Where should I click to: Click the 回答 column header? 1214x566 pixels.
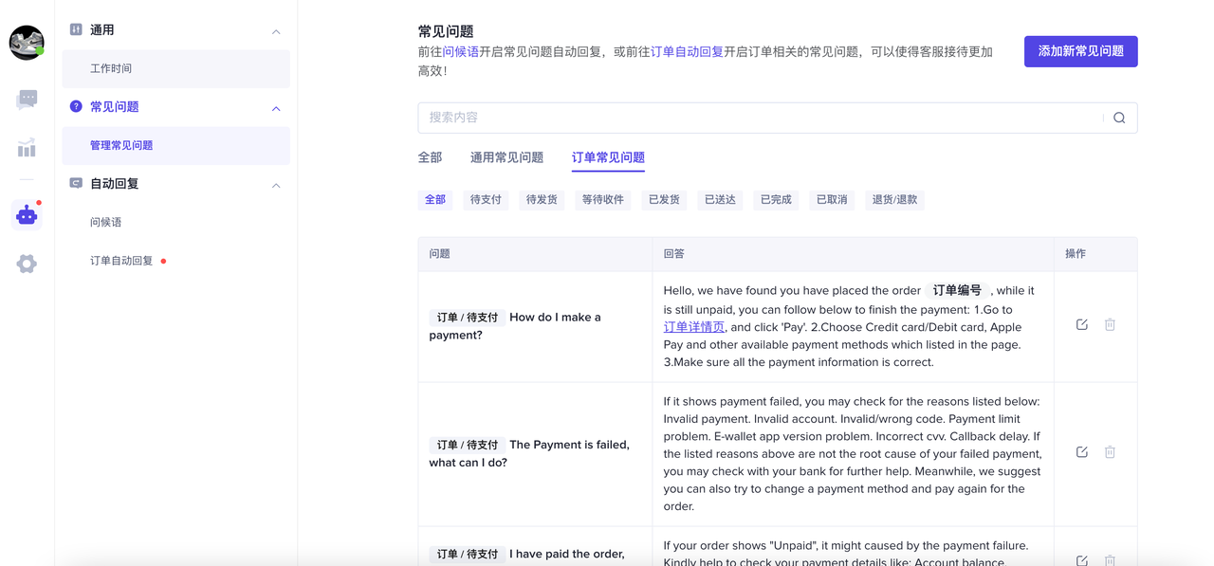tap(853, 254)
